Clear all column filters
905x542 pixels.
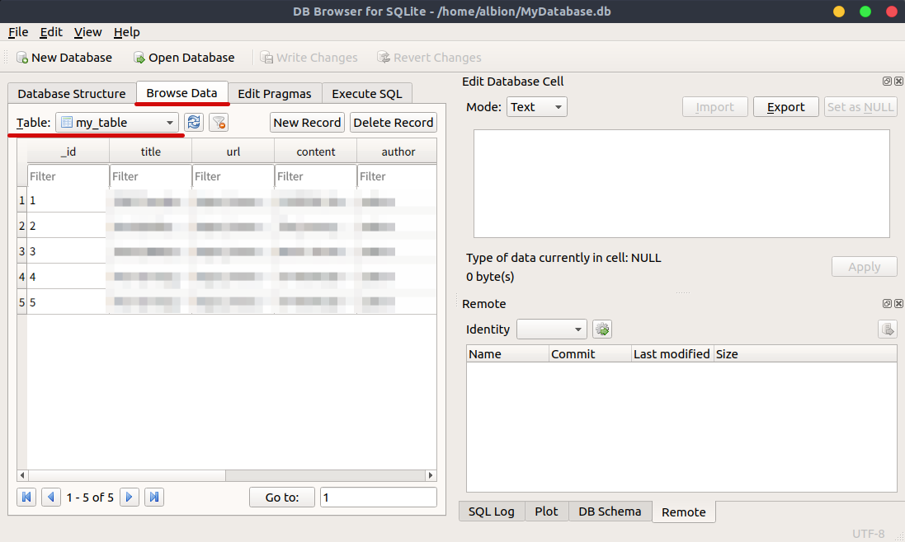click(x=218, y=122)
